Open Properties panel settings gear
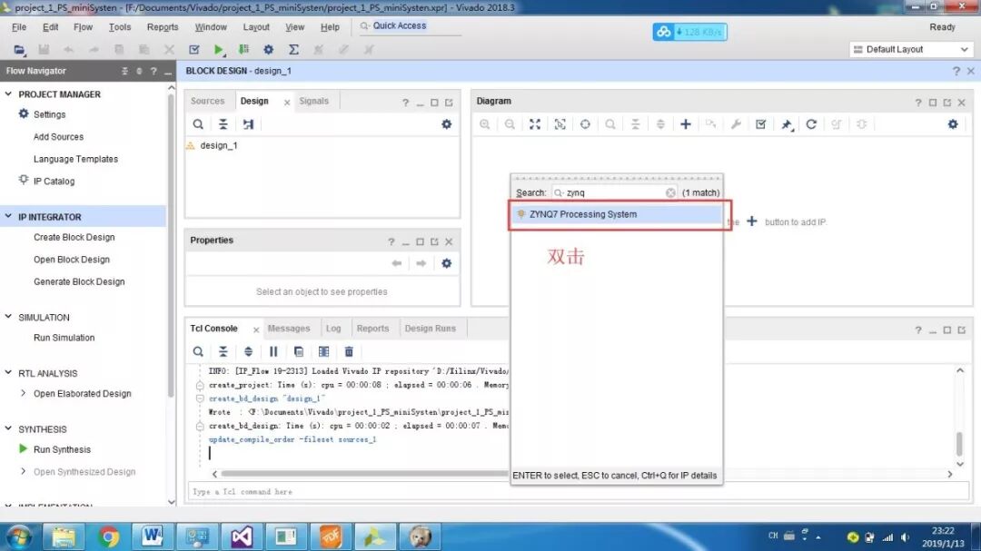This screenshot has width=981, height=551. click(446, 263)
